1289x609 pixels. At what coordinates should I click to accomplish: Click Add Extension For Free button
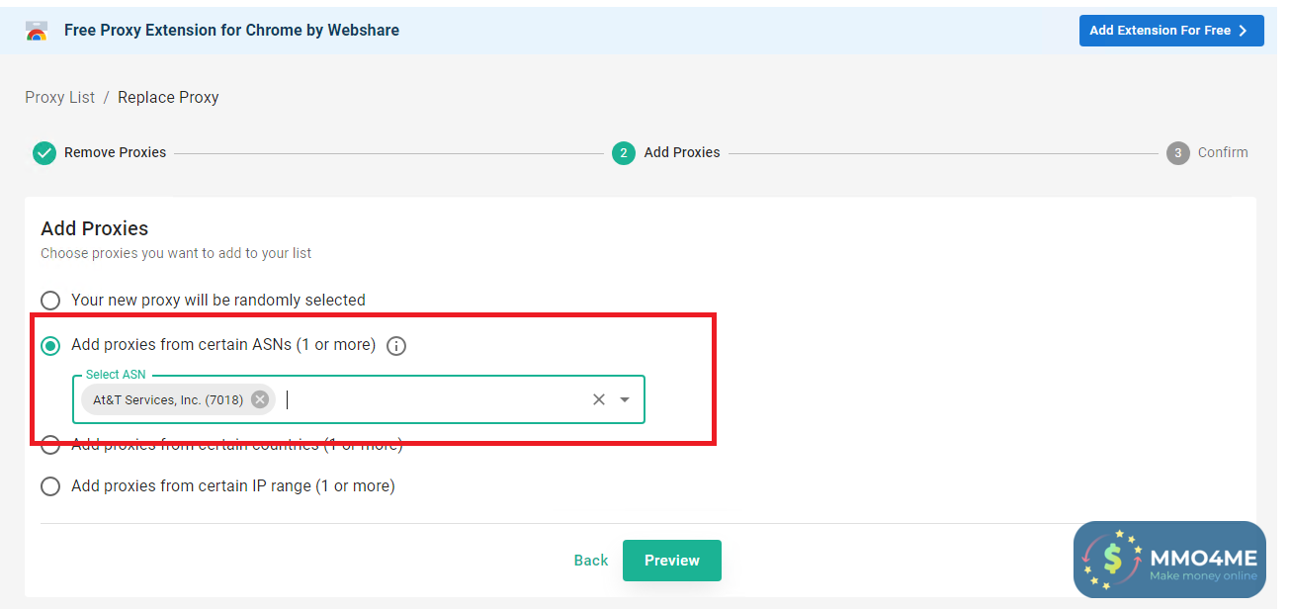(x=1170, y=31)
